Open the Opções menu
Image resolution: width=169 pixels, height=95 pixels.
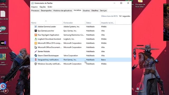(x=43, y=7)
